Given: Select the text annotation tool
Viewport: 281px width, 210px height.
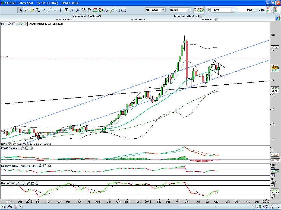Looking at the screenshot, I should (x=66, y=10).
